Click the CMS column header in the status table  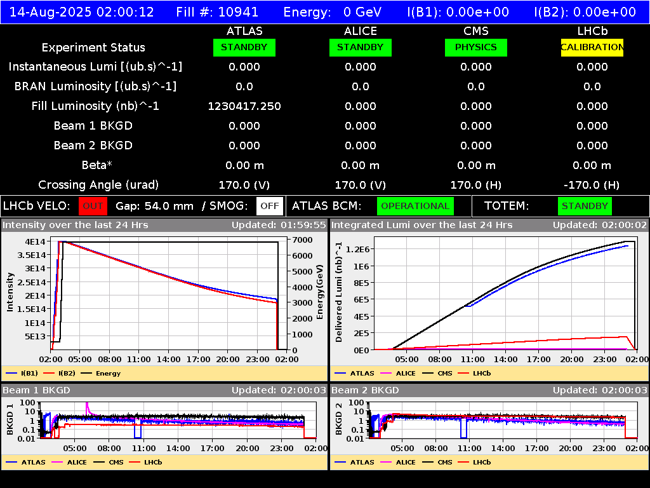476,31
